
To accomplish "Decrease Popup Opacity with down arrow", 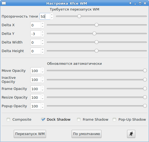I will point(42,107).
